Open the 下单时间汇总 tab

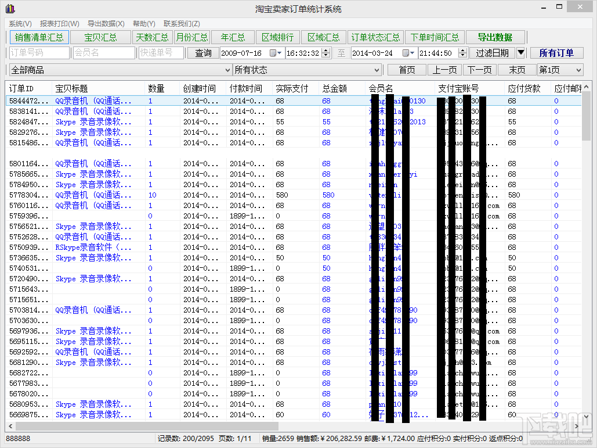tap(435, 37)
